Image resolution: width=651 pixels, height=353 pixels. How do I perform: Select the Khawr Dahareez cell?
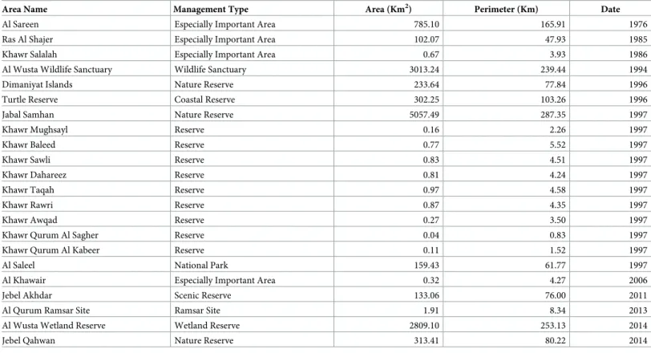tap(34, 175)
